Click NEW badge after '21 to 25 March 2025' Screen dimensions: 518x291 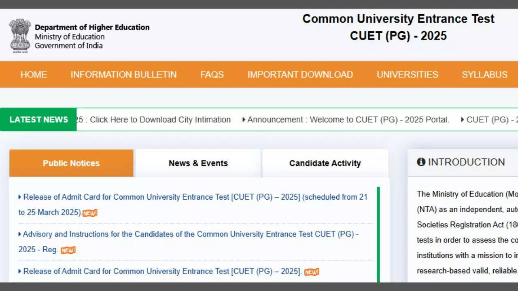point(90,213)
